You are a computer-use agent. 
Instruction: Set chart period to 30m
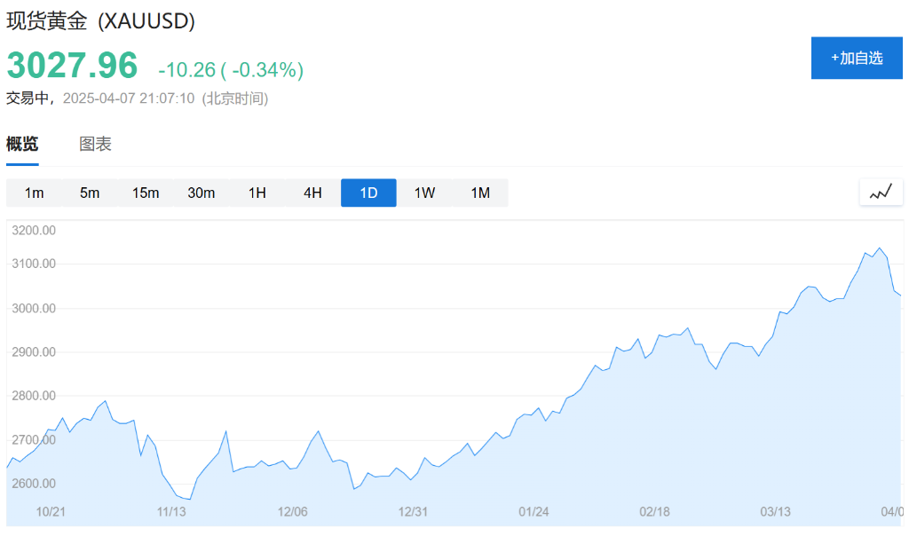202,193
